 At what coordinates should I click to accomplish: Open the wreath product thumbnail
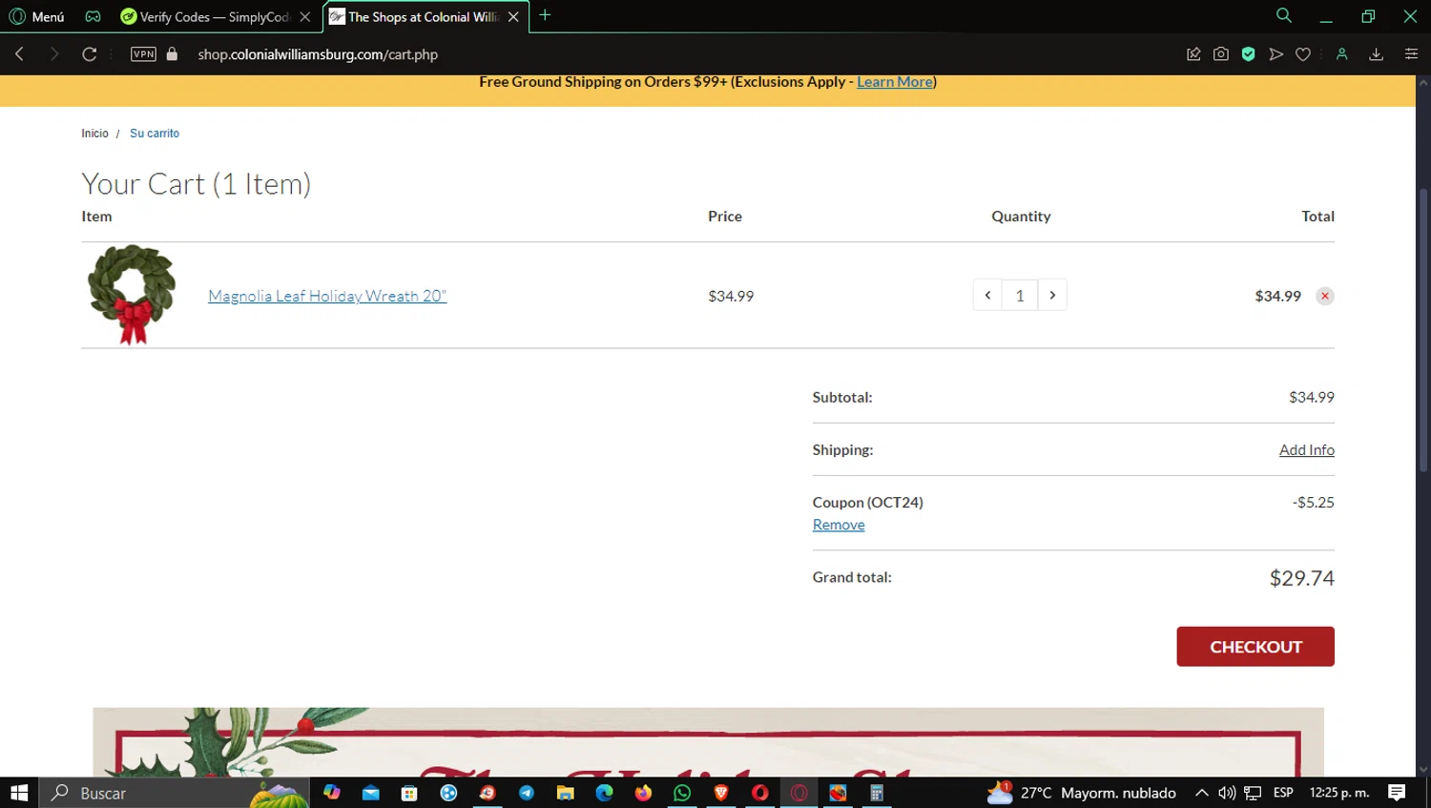[x=132, y=295]
